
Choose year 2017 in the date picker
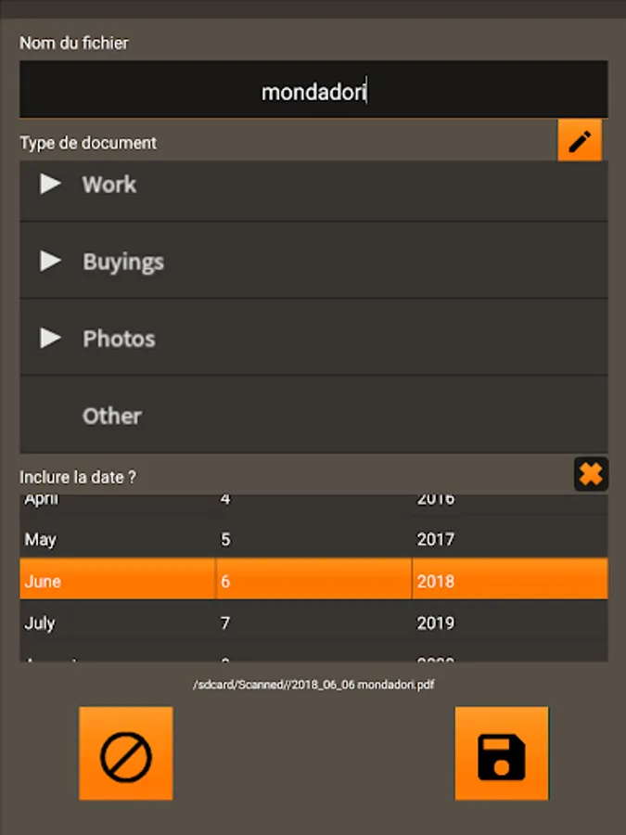pyautogui.click(x=436, y=539)
